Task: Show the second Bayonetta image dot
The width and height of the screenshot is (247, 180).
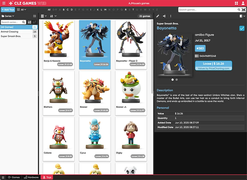Action: (x=177, y=80)
